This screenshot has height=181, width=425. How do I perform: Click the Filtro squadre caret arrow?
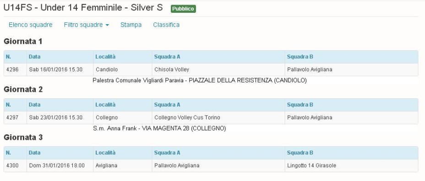[x=107, y=25]
